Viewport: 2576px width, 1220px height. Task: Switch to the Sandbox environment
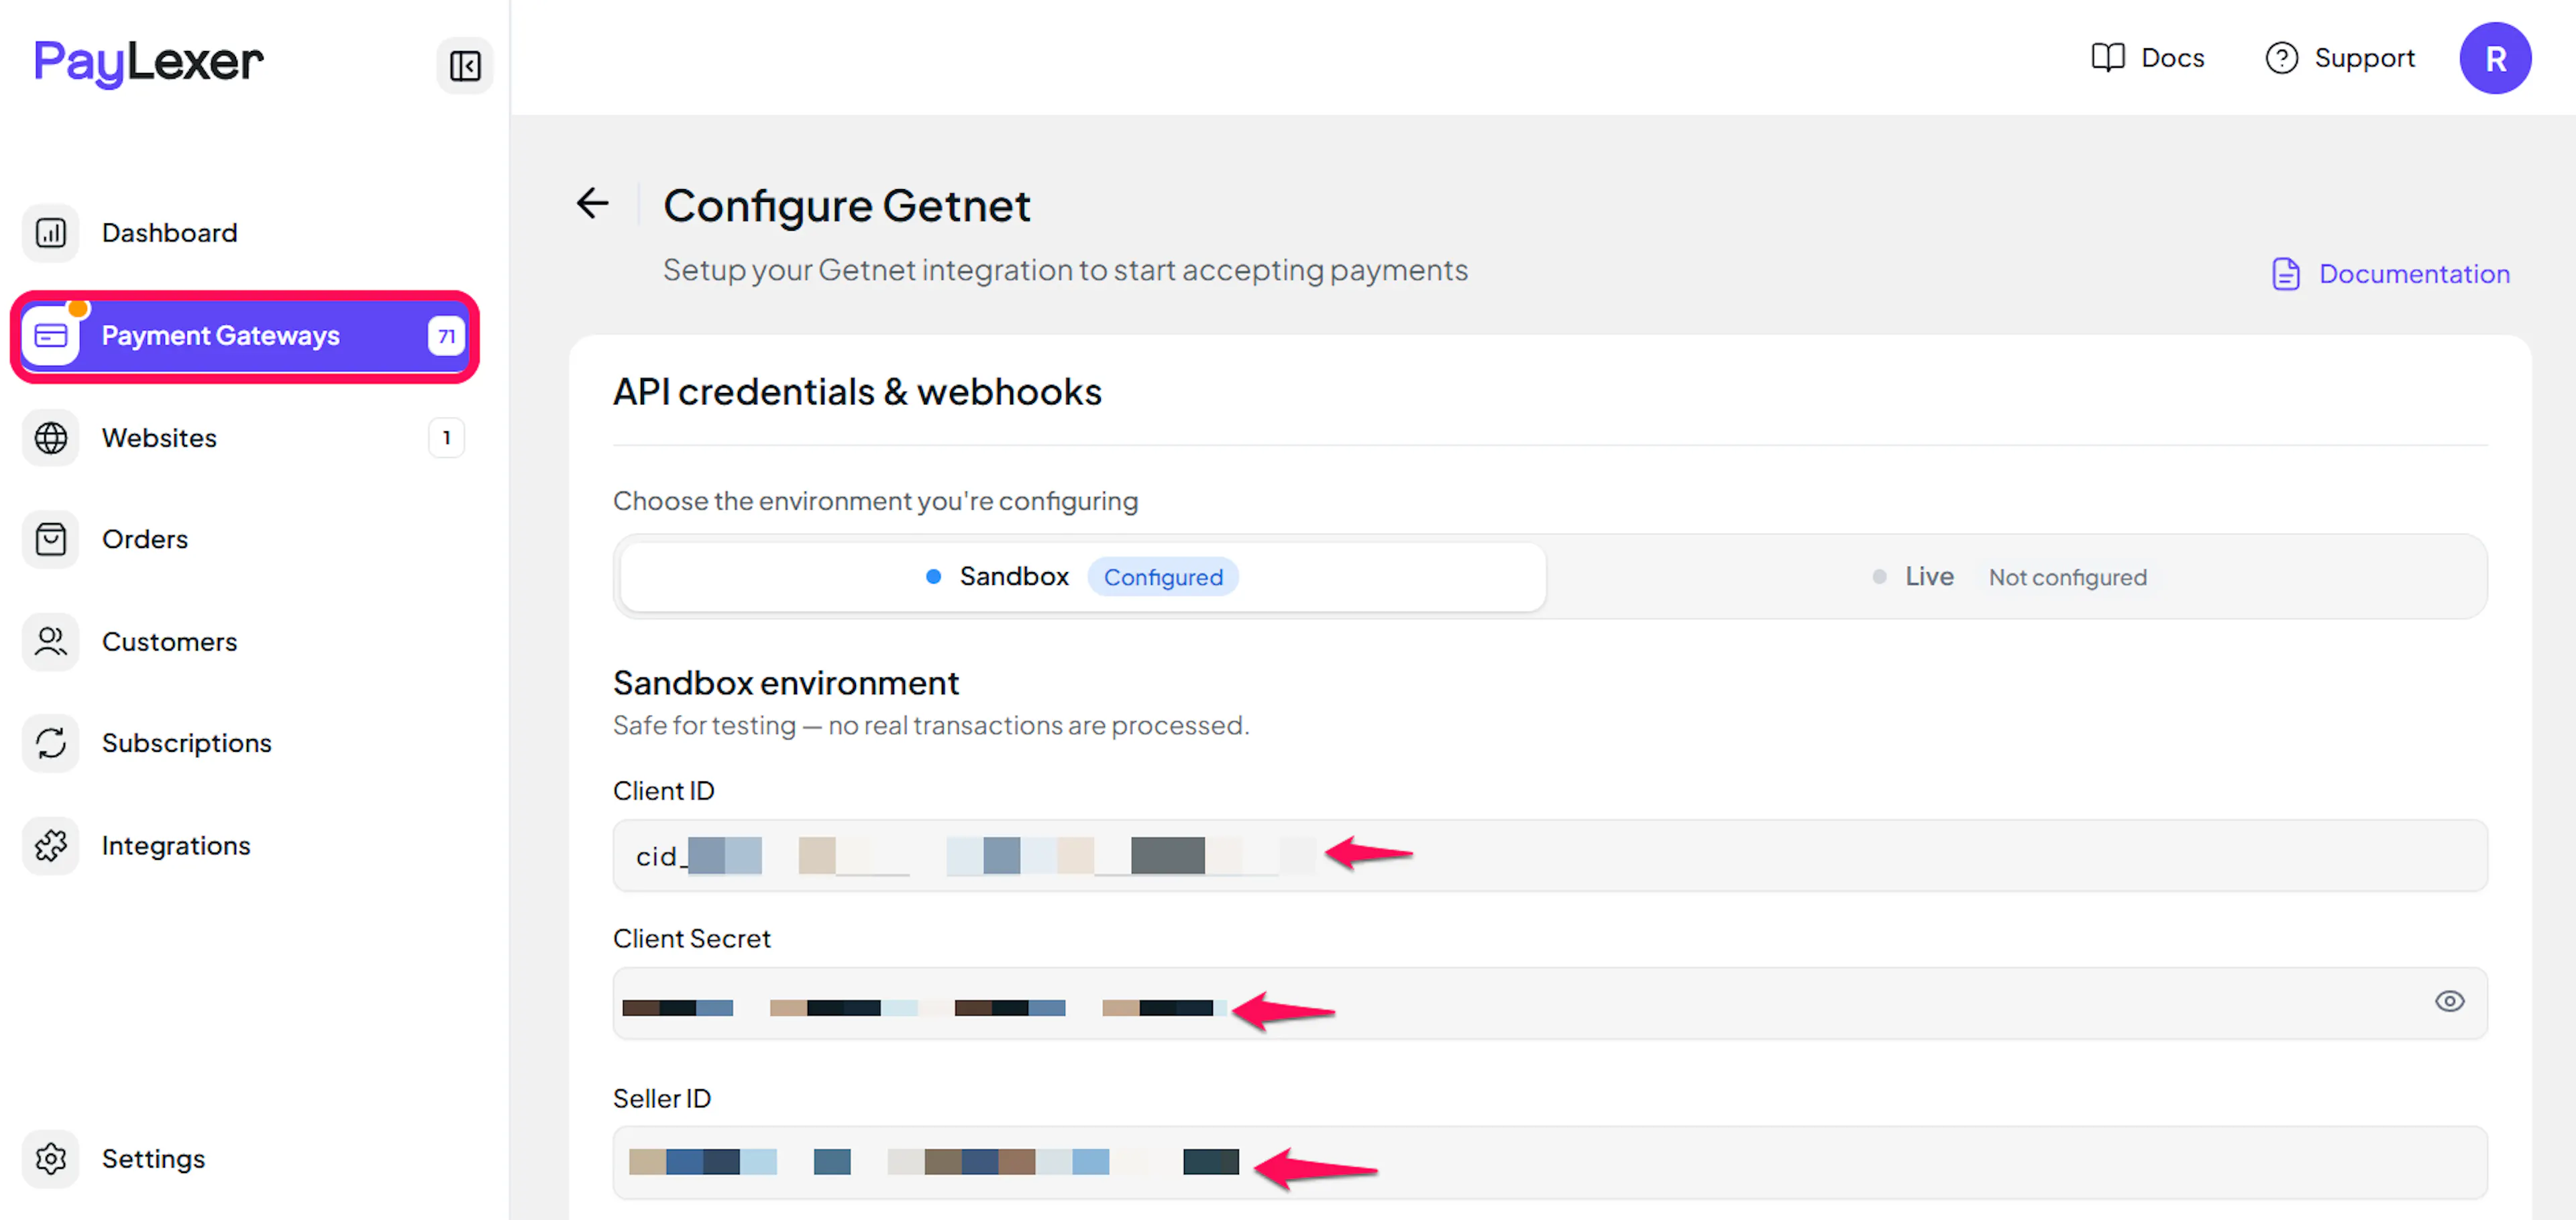tap(1083, 577)
